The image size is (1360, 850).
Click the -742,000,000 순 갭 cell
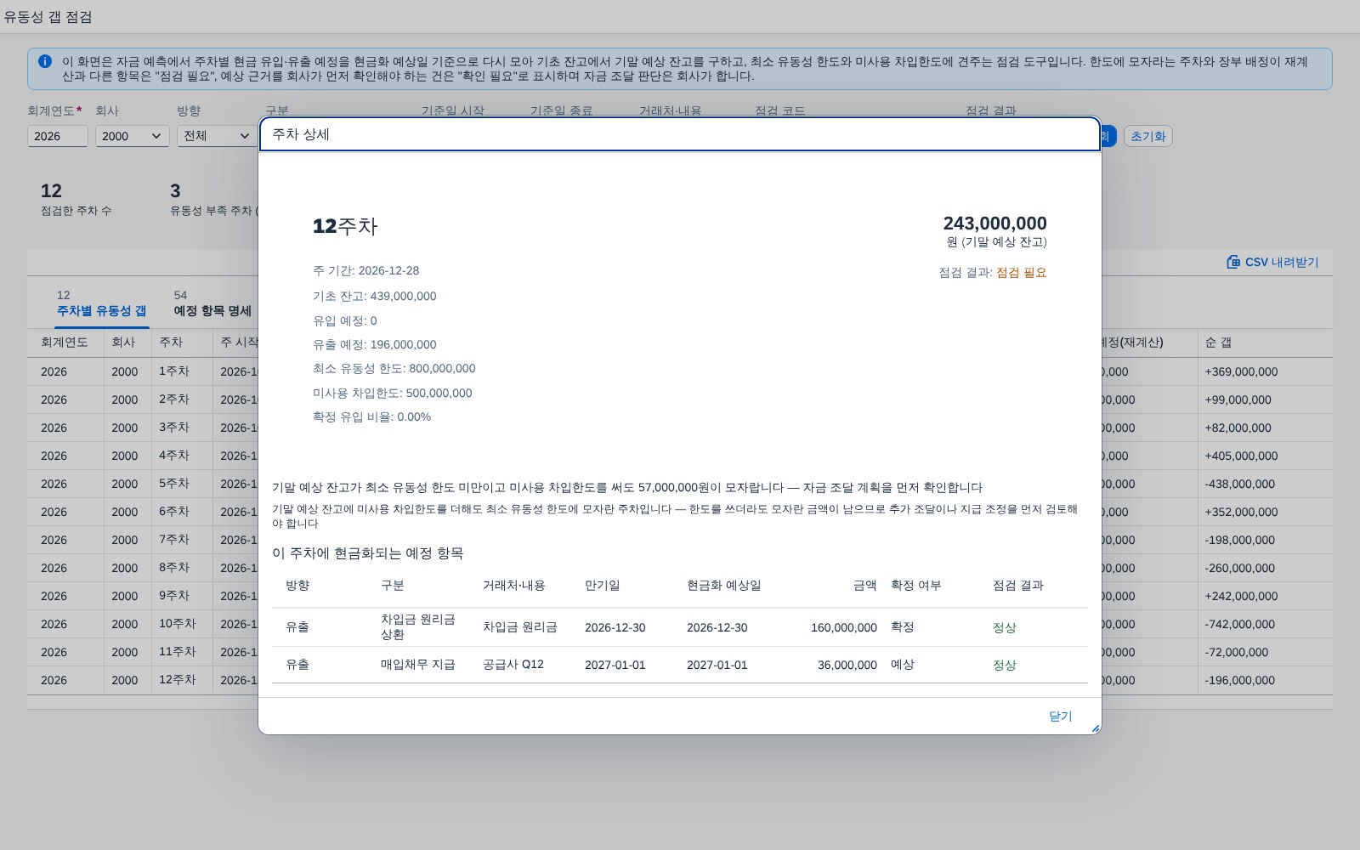pos(1239,624)
